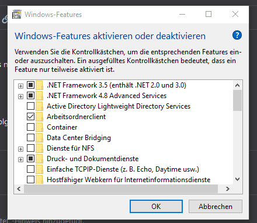257x223 pixels.
Task: Expand .NET Framework 4.8 Advanced Services node
Action: [x=20, y=96]
